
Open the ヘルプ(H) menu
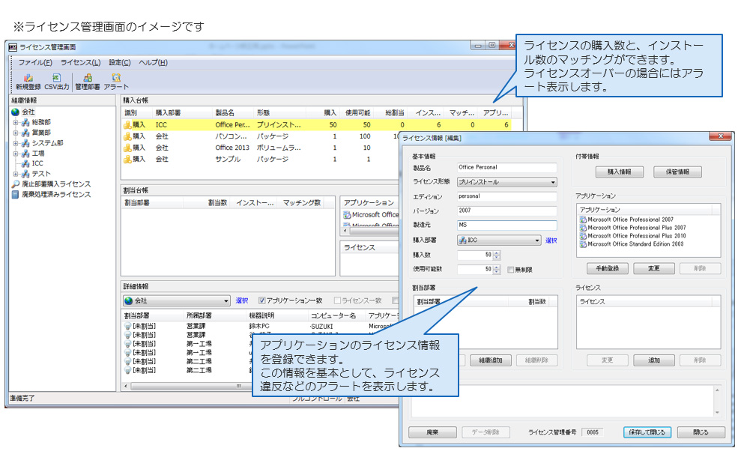153,63
